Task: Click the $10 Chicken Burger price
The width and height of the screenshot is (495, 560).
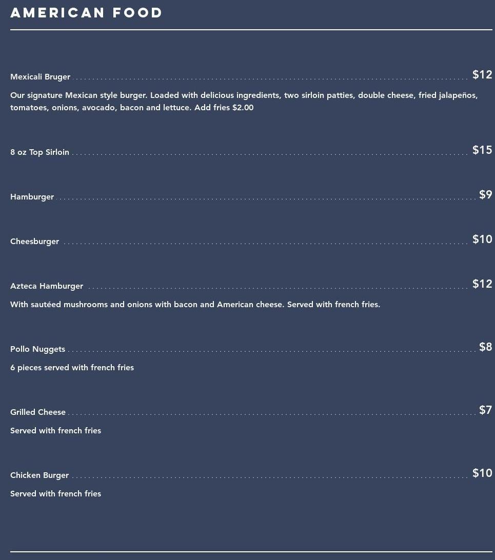Action: 482,473
